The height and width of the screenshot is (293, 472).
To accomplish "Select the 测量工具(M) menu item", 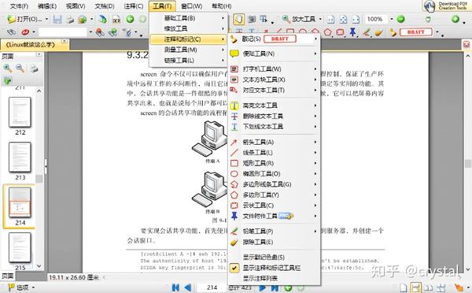I will click(188, 50).
